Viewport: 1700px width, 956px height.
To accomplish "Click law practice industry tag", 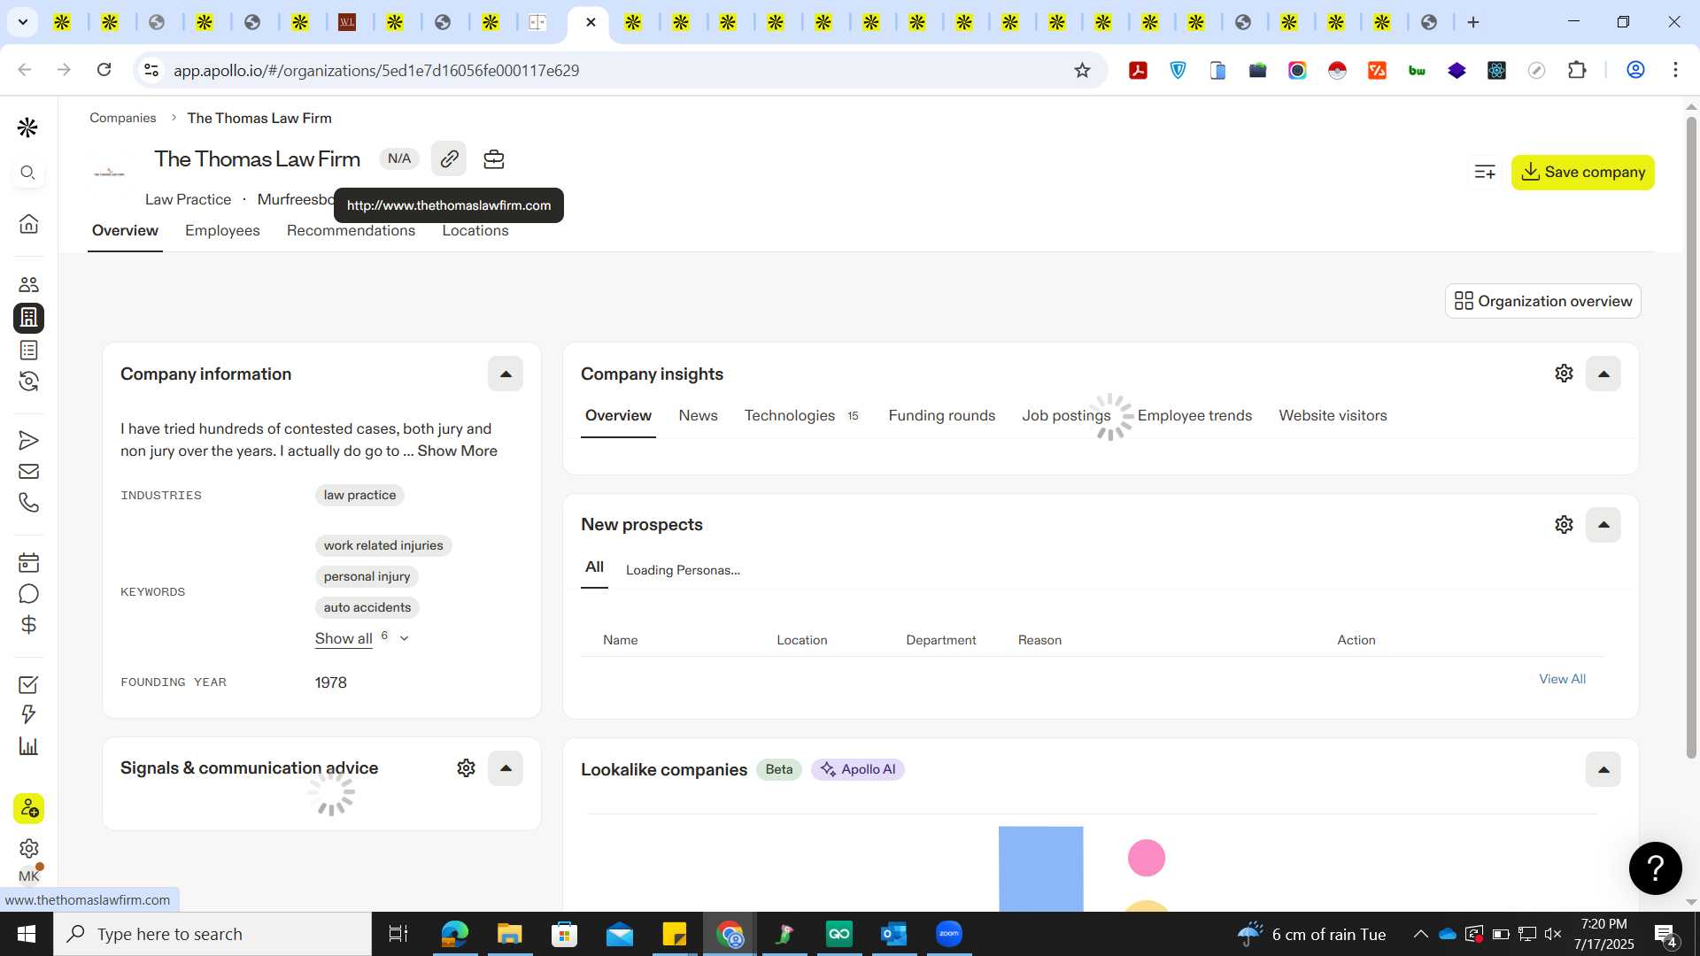I will 359,495.
